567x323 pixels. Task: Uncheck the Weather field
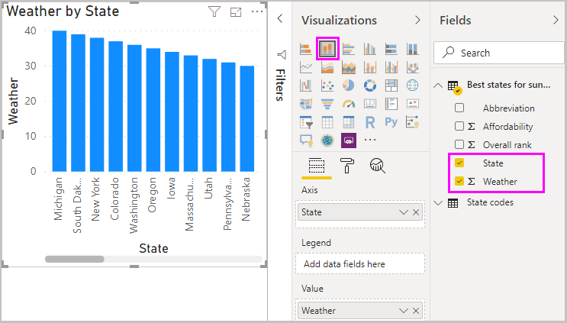459,181
